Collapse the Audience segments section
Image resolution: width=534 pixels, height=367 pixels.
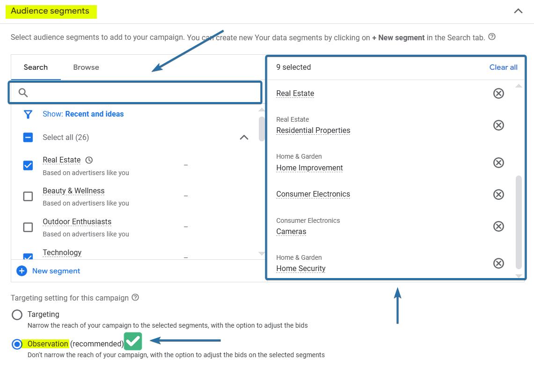[x=518, y=11]
